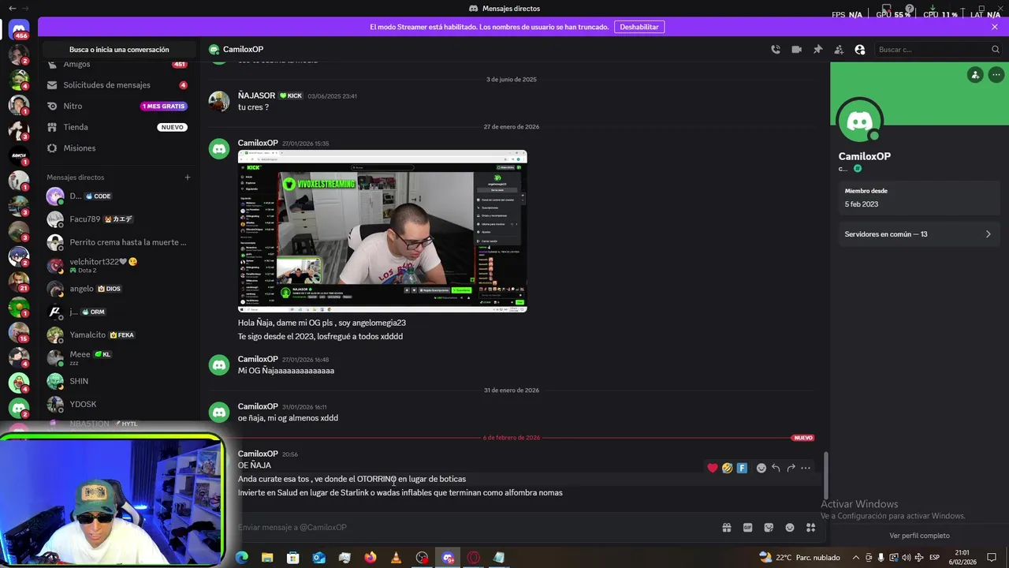The image size is (1009, 568).
Task: Open Perrito crema hasta la muerte chat
Action: click(118, 242)
